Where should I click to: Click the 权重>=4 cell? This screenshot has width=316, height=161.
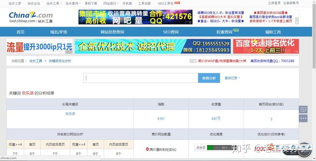point(15,144)
